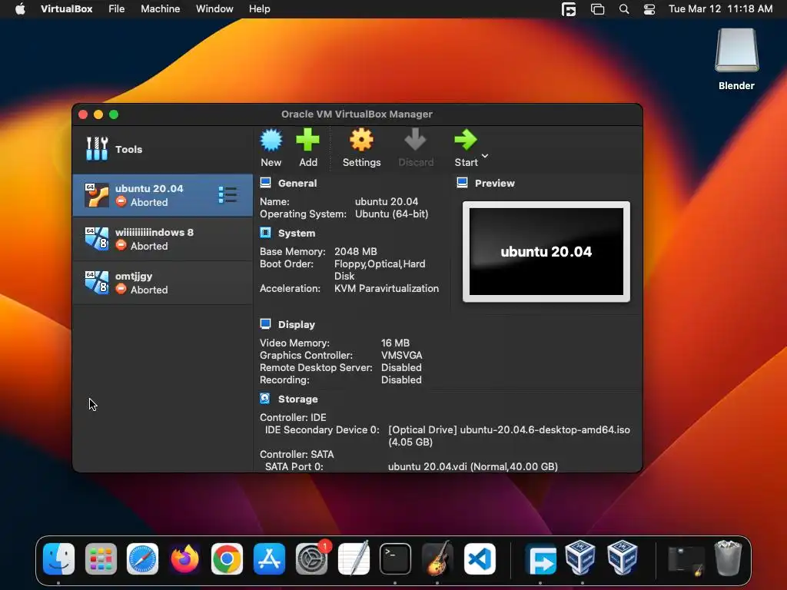Open the Help menu

tap(260, 9)
